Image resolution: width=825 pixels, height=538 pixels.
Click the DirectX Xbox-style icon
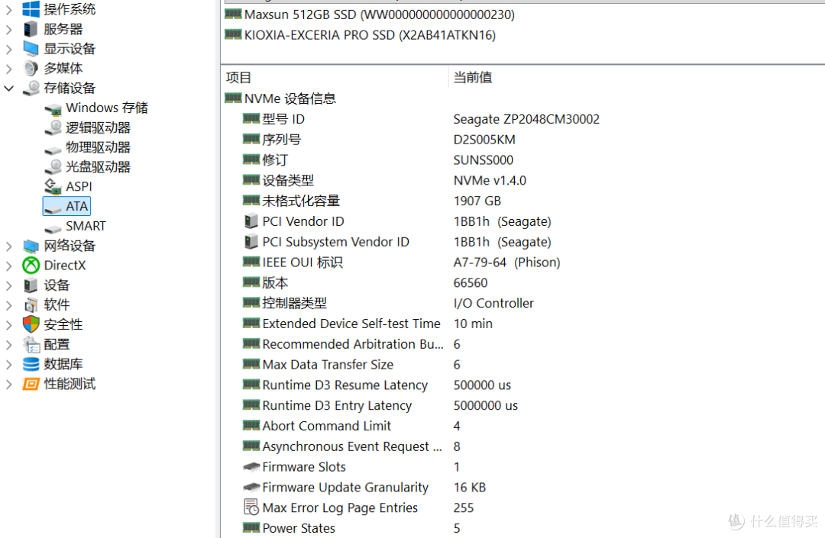tap(31, 266)
